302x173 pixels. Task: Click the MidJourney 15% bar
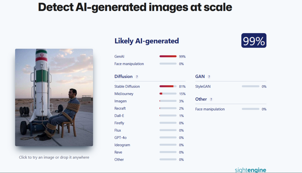(x=168, y=94)
